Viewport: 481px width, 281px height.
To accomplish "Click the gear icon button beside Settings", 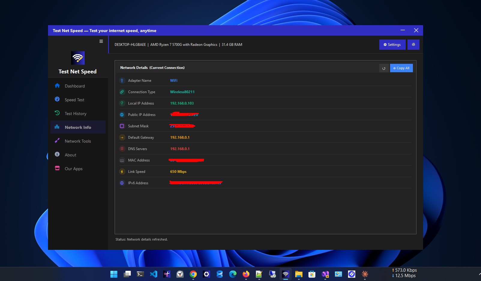I will point(413,45).
